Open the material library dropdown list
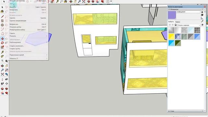The image size is (208, 117). (x=189, y=25)
